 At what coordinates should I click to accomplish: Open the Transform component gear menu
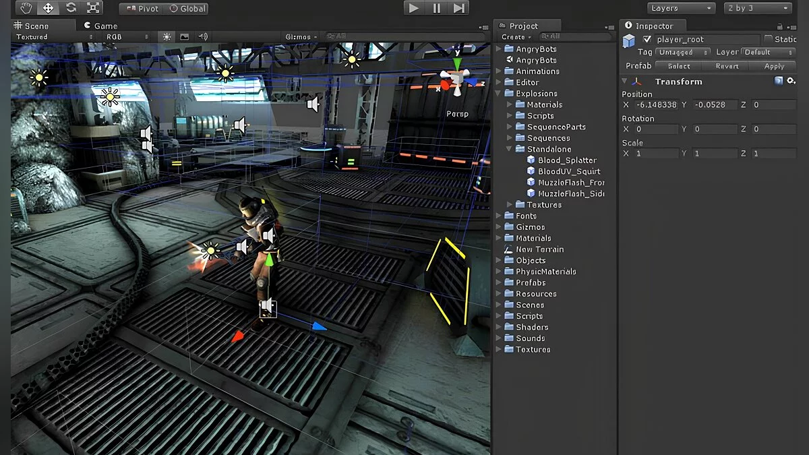point(791,81)
